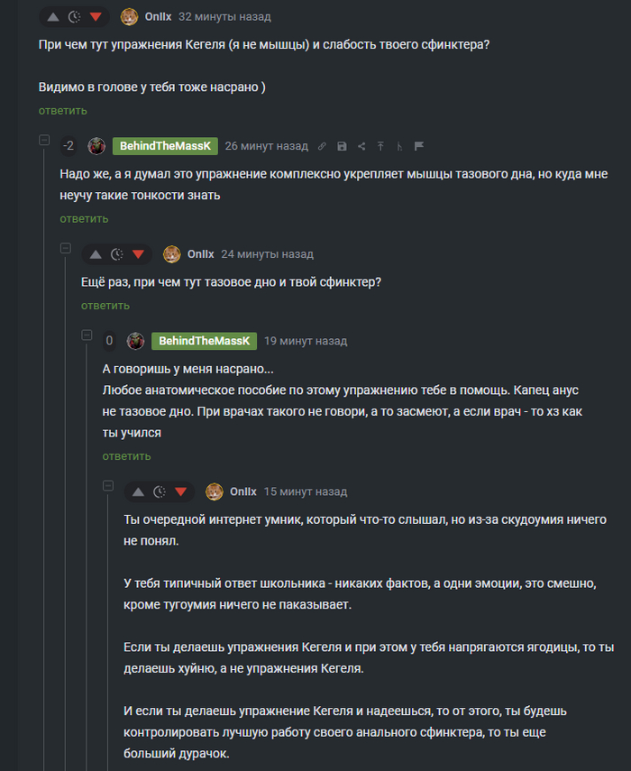Upvote OnlIx's comment from 32 minutes ago

point(52,17)
